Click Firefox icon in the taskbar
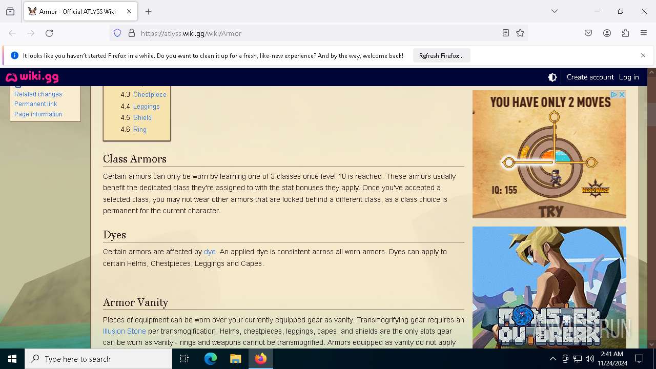656x369 pixels. pyautogui.click(x=261, y=359)
